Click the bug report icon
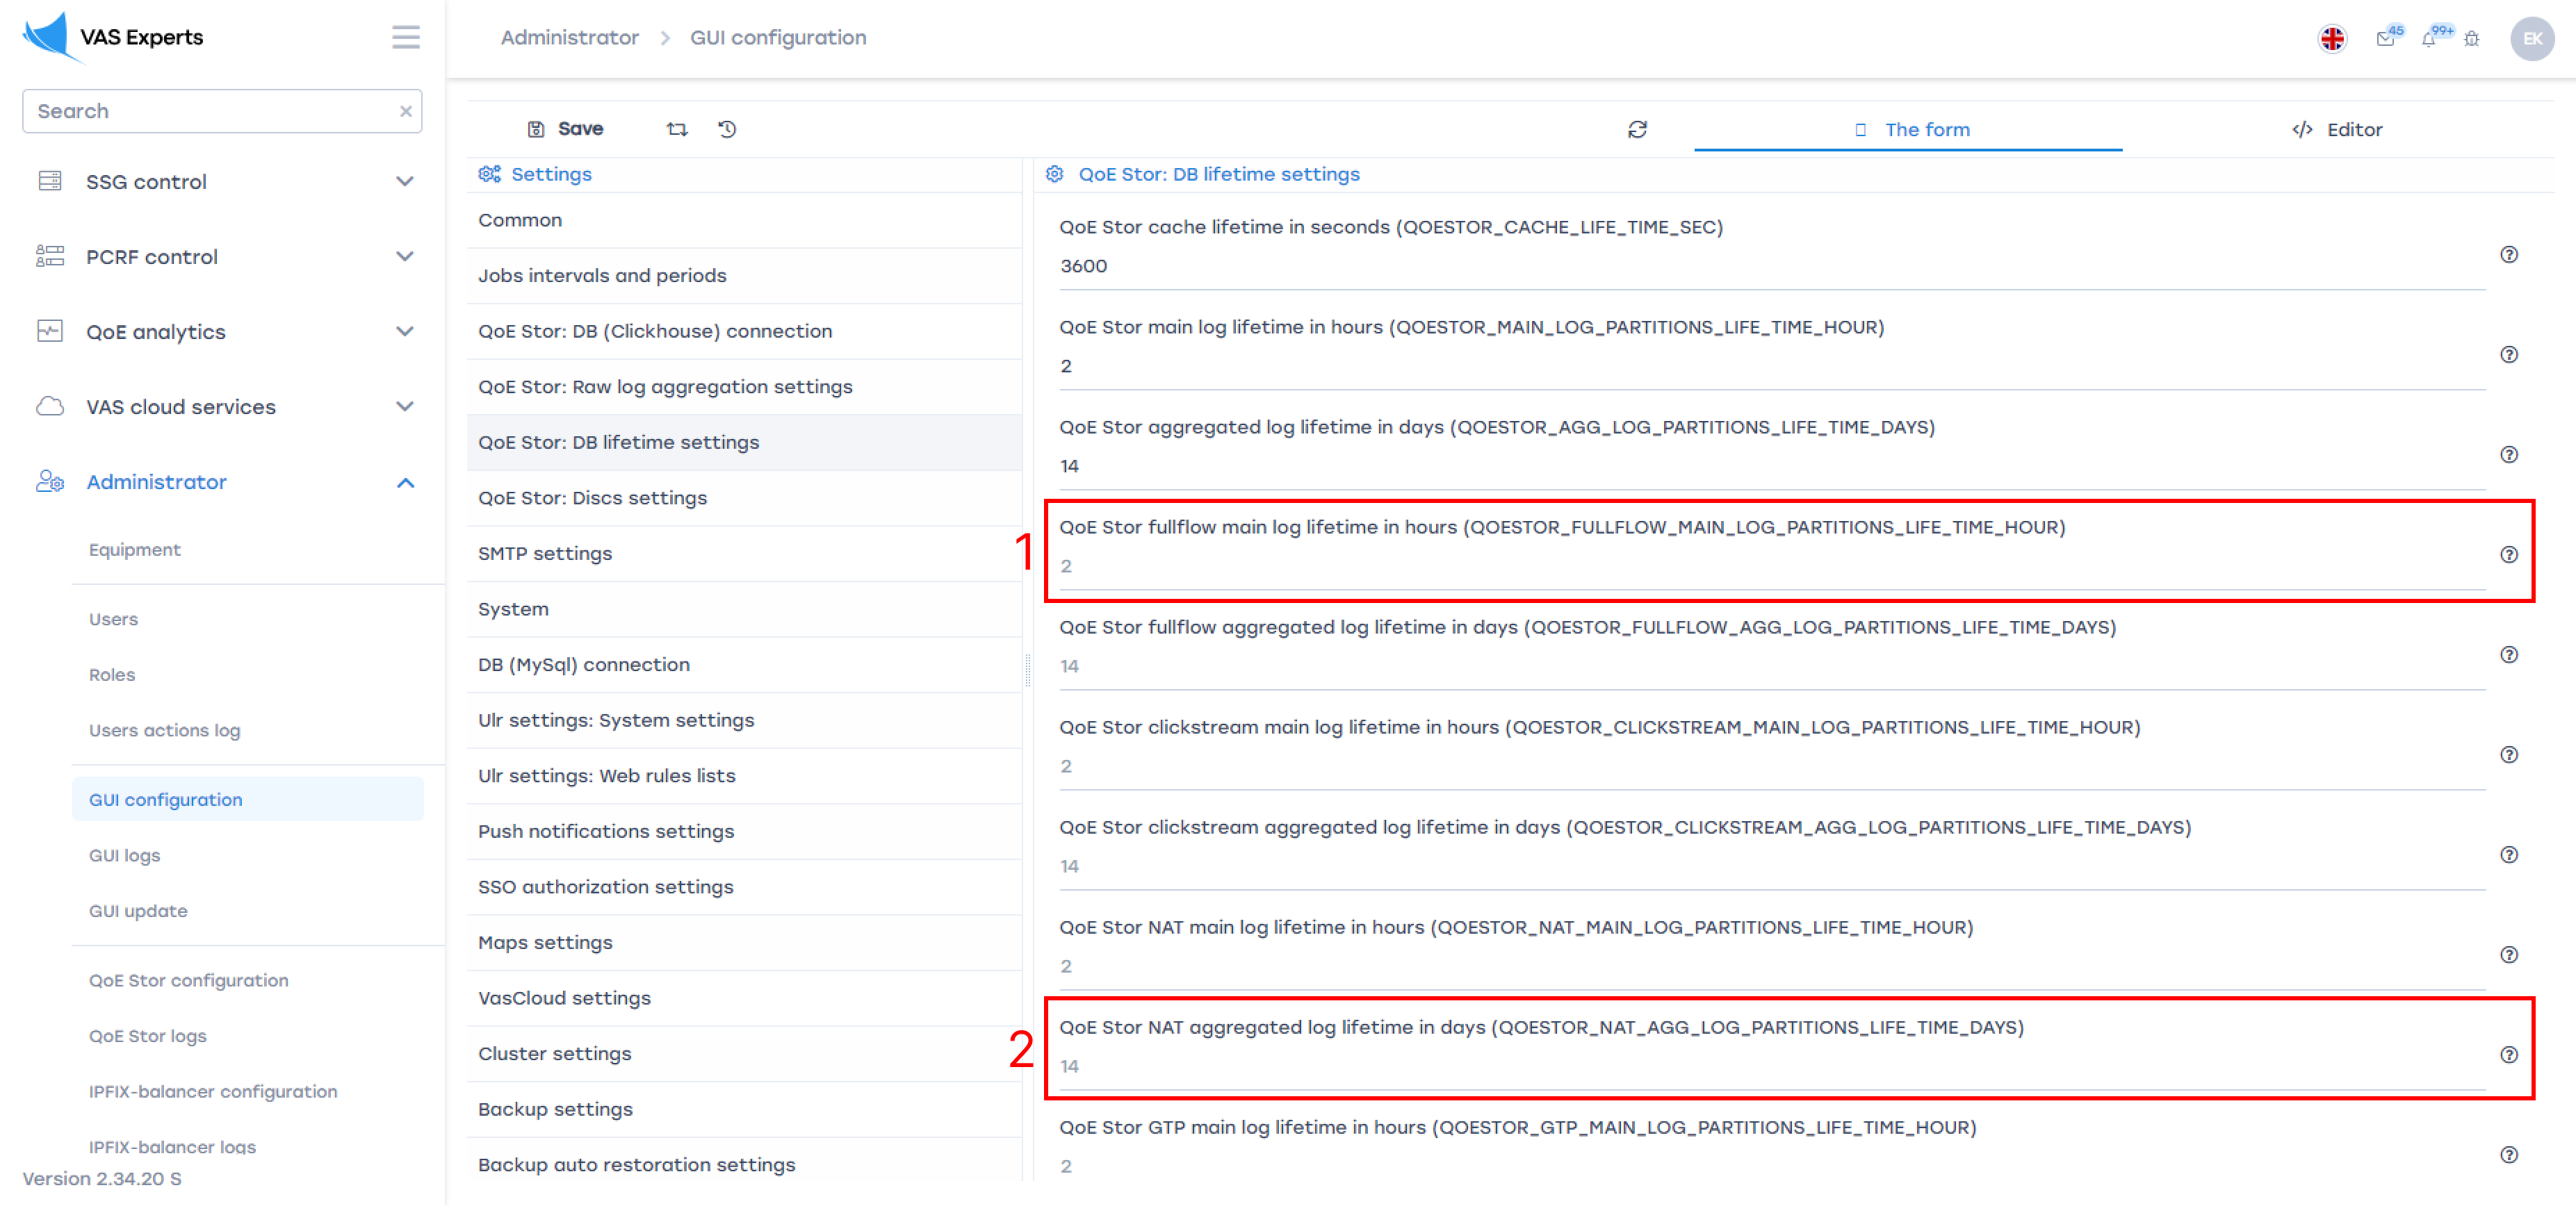The image size is (2576, 1206). 2471,39
